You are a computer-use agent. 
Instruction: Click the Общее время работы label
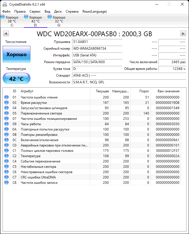141,69
